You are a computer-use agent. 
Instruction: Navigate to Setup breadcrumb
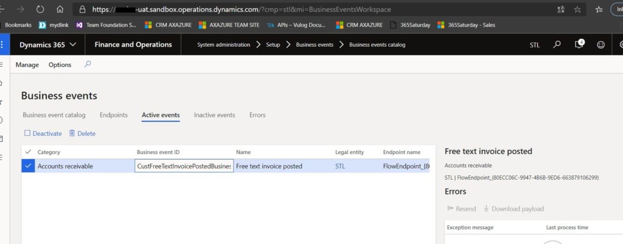click(x=273, y=45)
